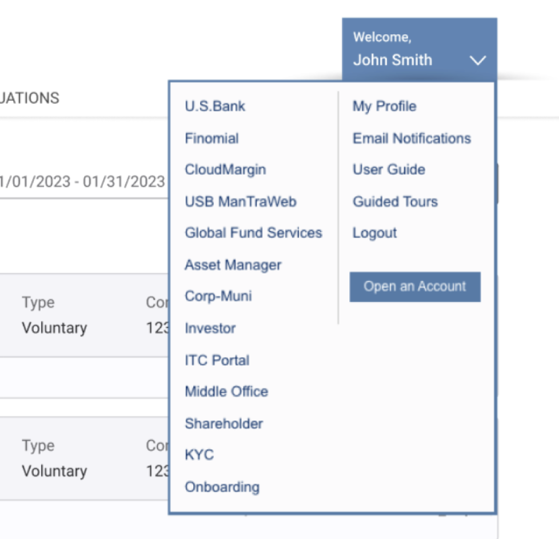Open the U.S.Bank link
This screenshot has width=559, height=539.
(215, 106)
